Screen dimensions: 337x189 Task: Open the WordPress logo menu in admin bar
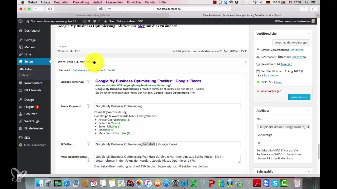[21, 21]
